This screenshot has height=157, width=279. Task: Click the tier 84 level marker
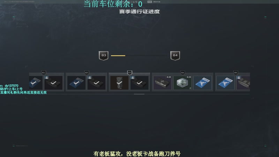182,73
